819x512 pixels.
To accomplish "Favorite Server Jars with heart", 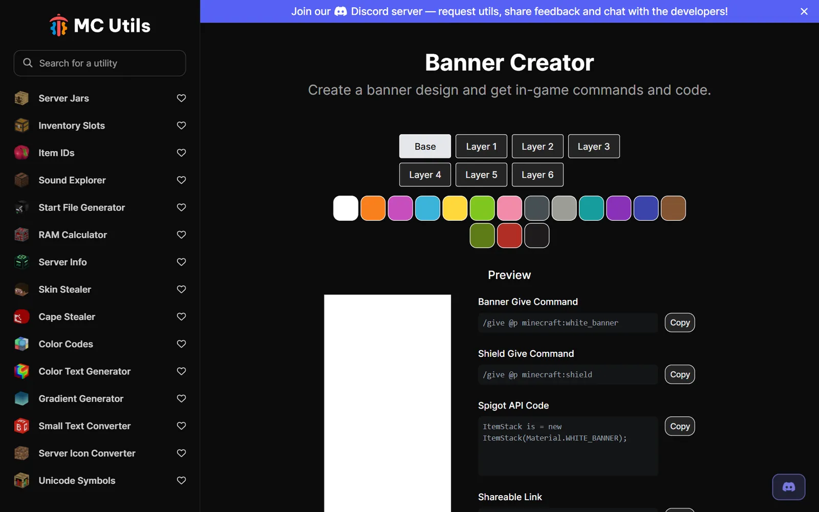I will pos(181,98).
